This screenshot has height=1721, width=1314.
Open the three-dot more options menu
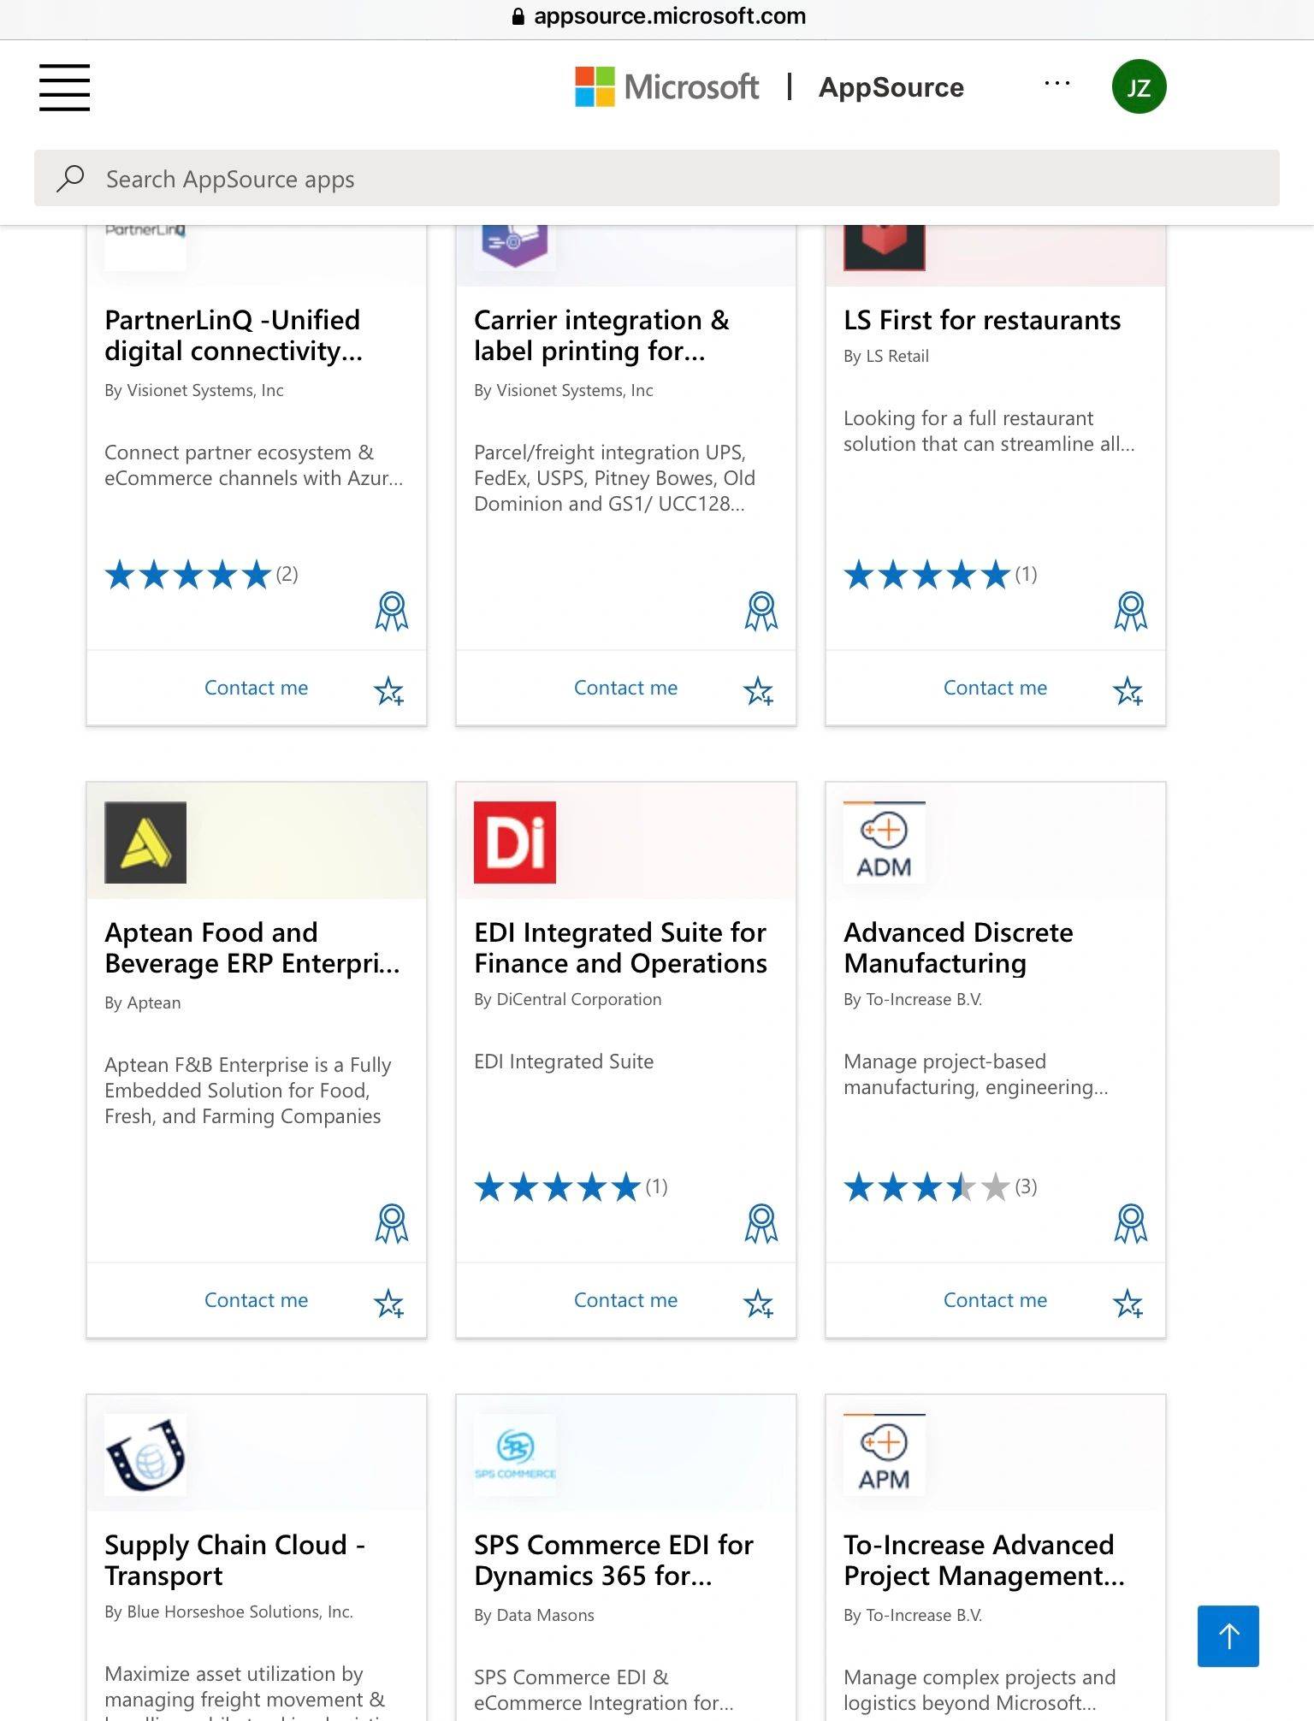click(x=1057, y=84)
